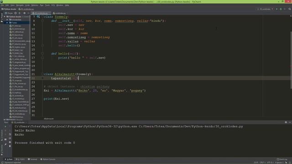The image size is (292, 164).
Task: Open the Refactor menu
Action: point(35,5)
